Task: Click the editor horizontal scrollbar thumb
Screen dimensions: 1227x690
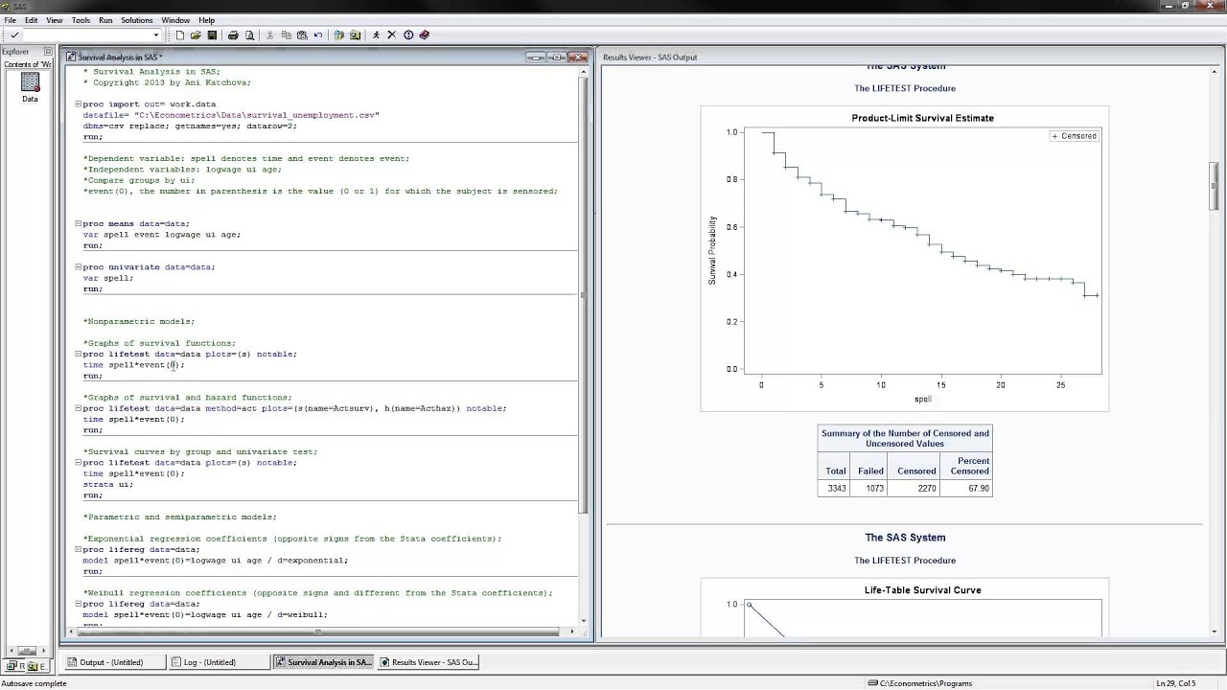Action: 320,632
